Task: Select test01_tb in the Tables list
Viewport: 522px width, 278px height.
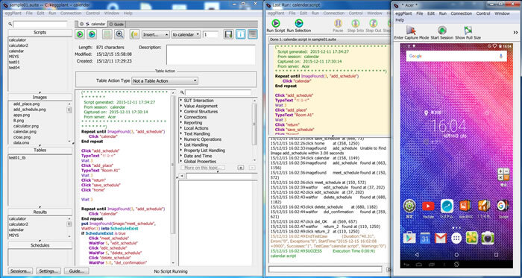Action: tap(17, 157)
